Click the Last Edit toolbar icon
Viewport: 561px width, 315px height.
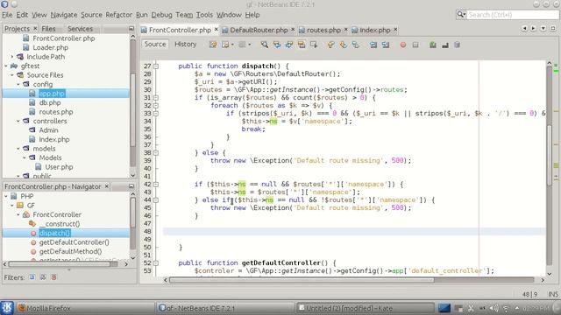tap(213, 45)
